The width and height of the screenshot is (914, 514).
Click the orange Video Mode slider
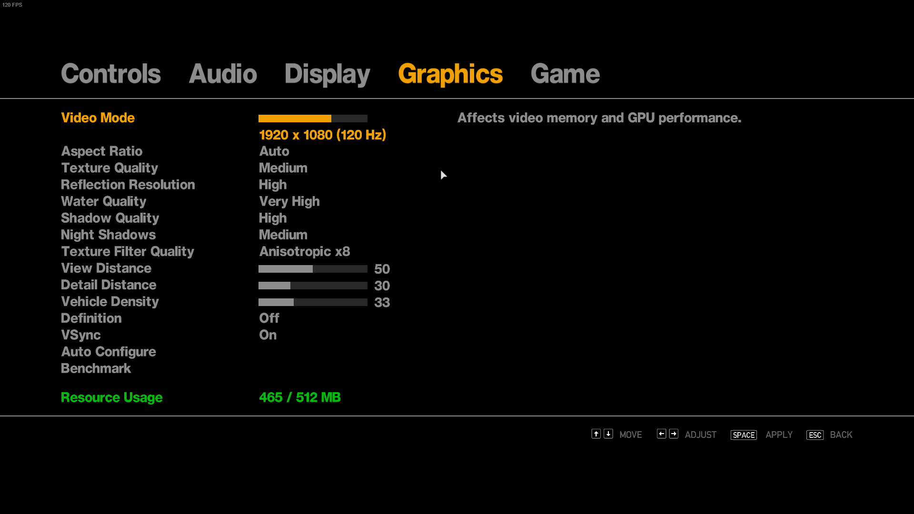[x=313, y=118]
